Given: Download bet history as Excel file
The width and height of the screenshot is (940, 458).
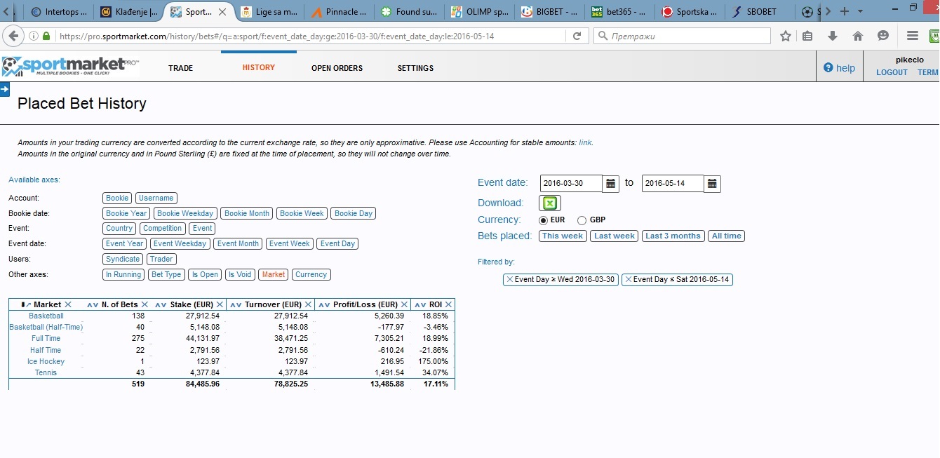Looking at the screenshot, I should tap(550, 203).
